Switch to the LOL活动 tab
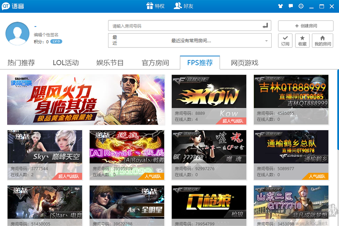The image size is (339, 226). click(66, 63)
